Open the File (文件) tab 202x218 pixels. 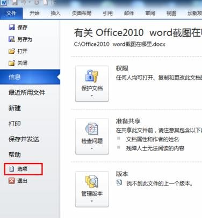coord(11,13)
